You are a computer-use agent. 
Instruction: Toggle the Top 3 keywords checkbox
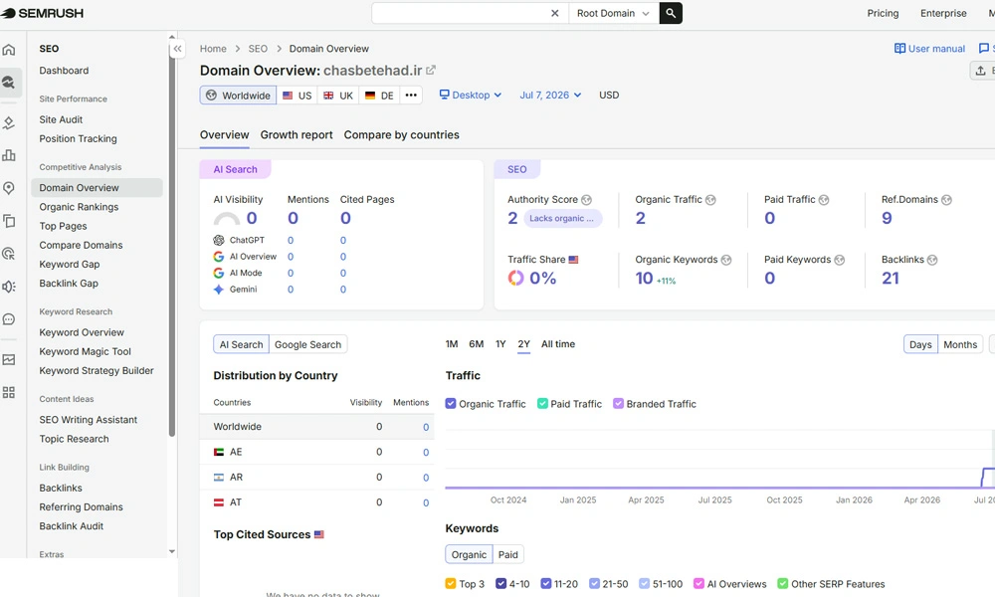click(451, 584)
